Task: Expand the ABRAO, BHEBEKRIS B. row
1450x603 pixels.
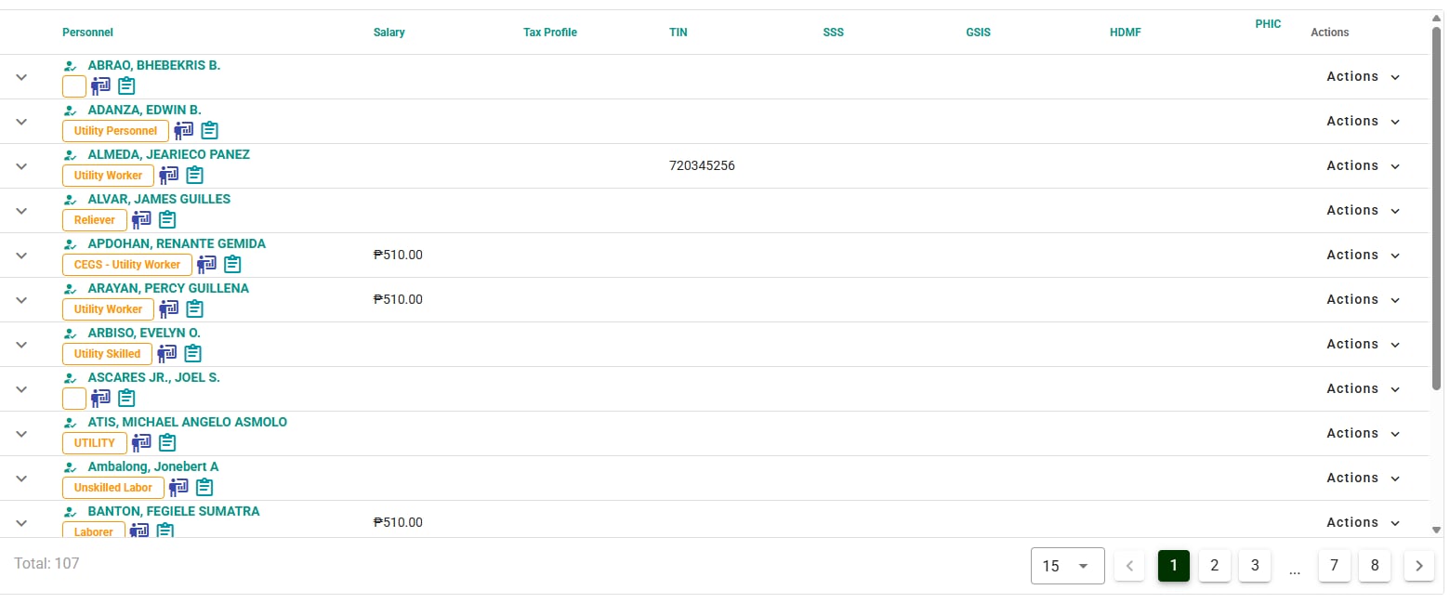Action: (x=22, y=77)
